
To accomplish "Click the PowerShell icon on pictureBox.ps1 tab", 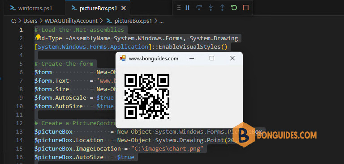I will click(x=74, y=8).
